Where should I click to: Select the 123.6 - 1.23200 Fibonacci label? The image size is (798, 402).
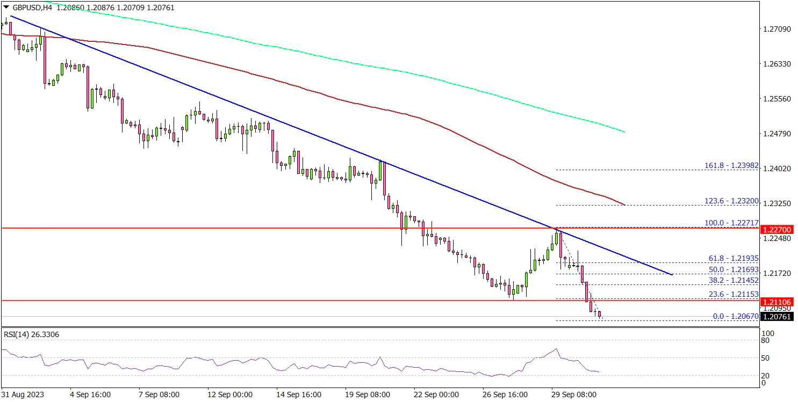coord(731,201)
